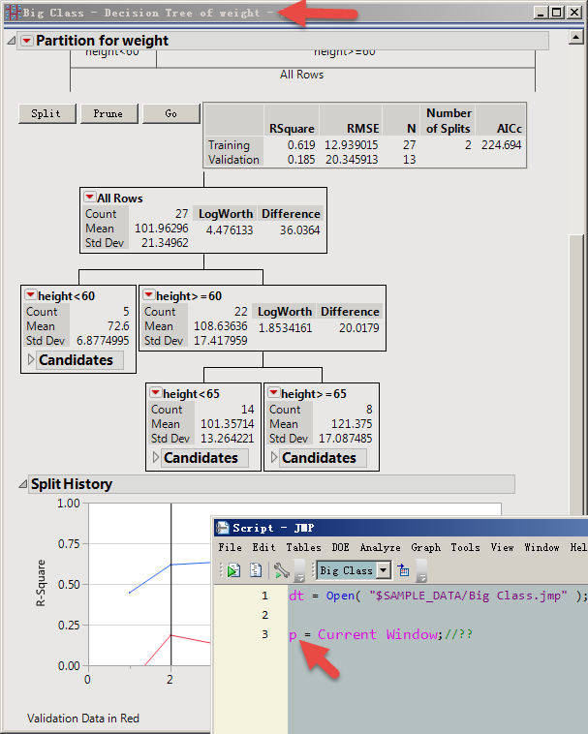The image size is (588, 734).
Task: Click height<60 Mean value 72.6
Action: click(118, 325)
